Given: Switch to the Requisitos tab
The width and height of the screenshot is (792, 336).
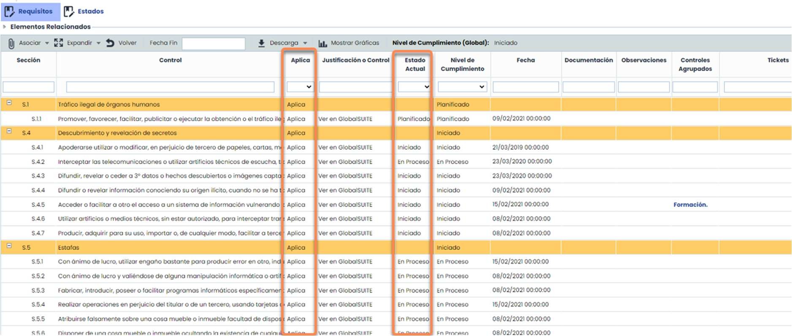Looking at the screenshot, I should click(x=35, y=11).
